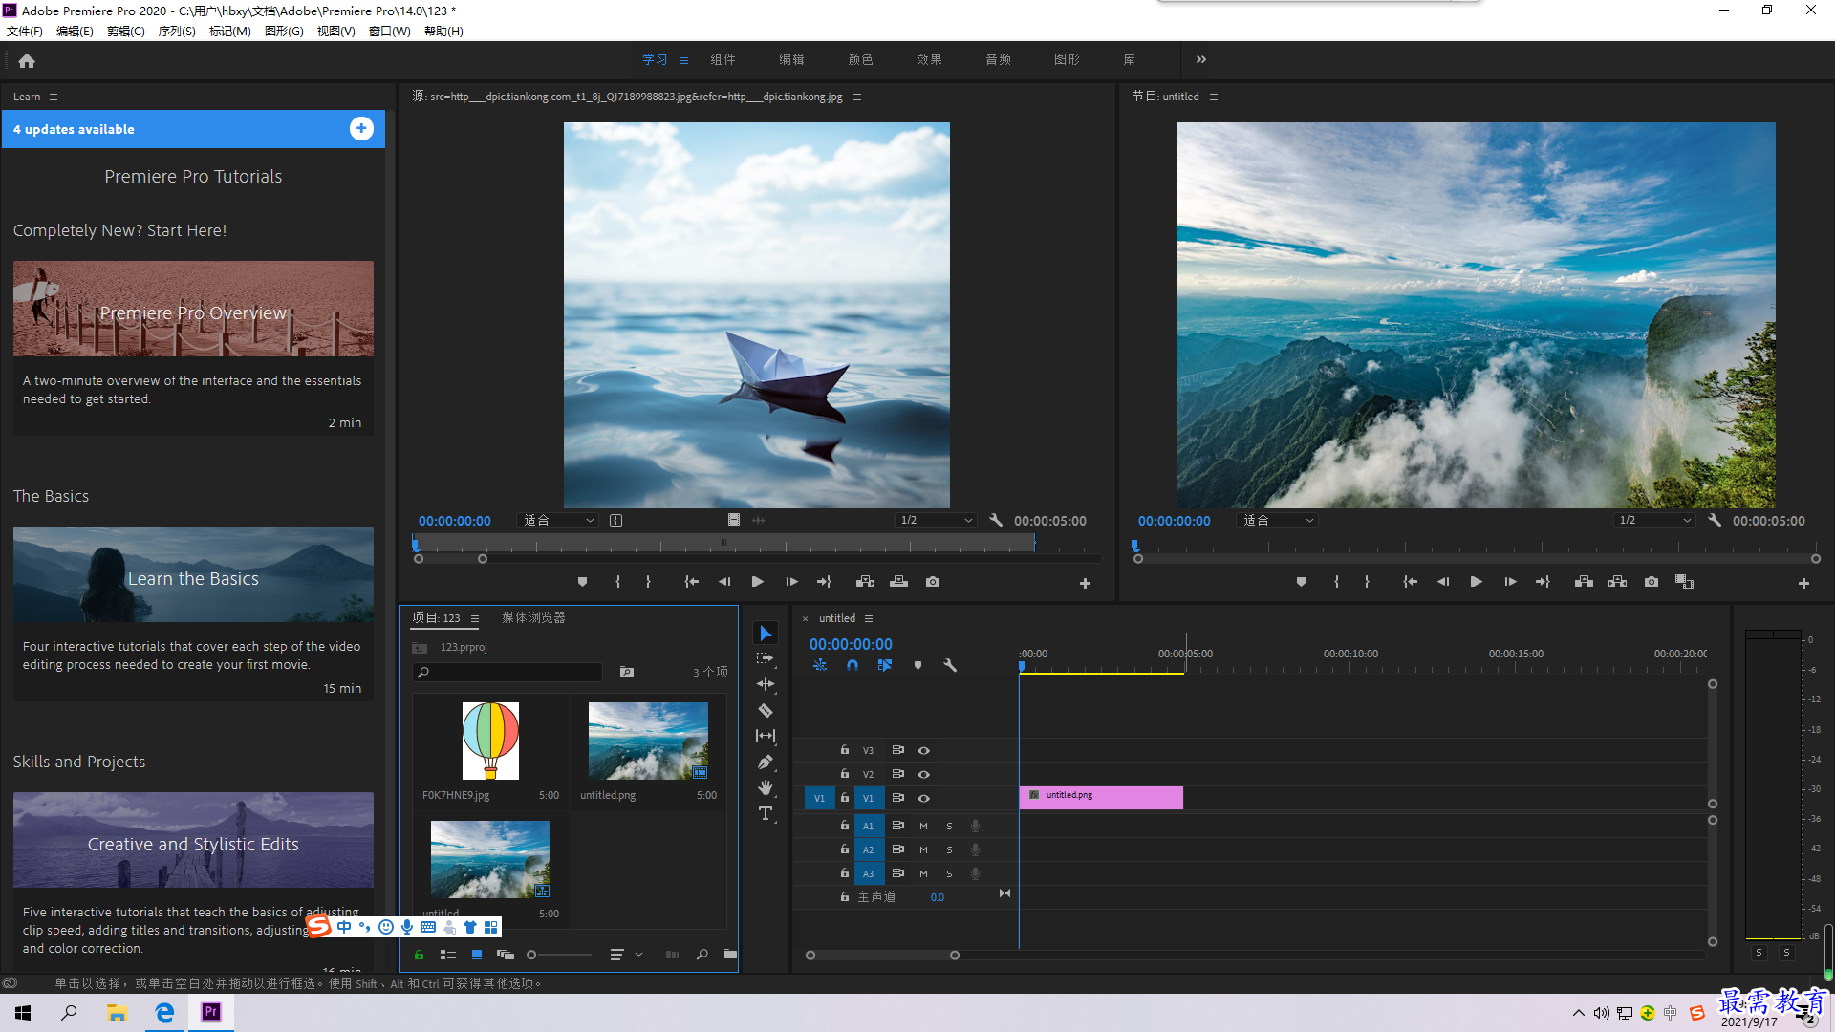Select untitled.png clip on V1 track
This screenshot has width=1835, height=1032.
pyautogui.click(x=1101, y=798)
